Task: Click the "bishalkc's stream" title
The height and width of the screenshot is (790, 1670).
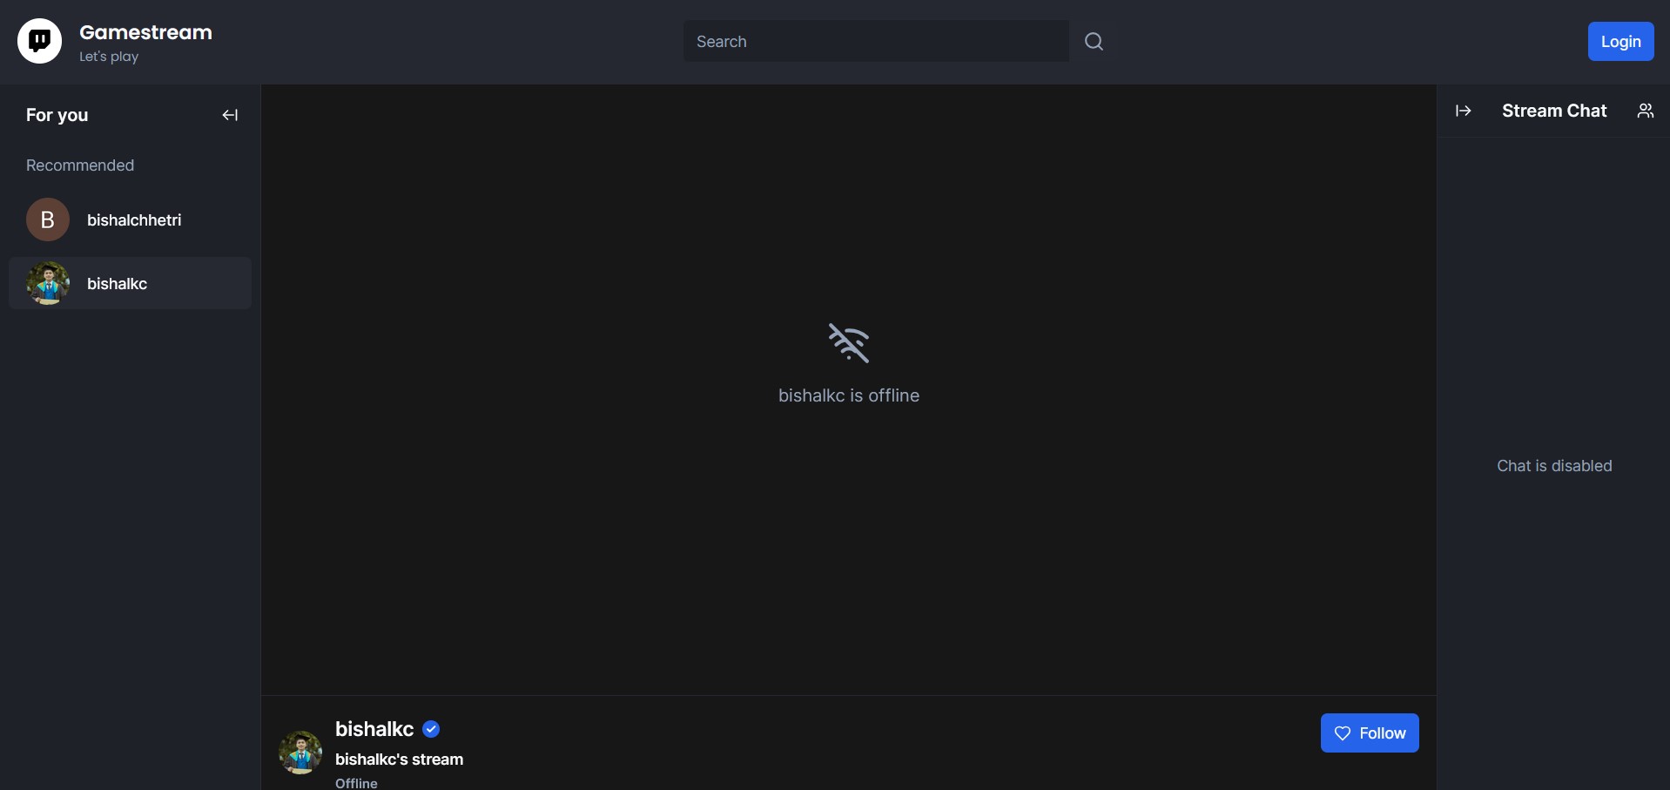Action: tap(399, 760)
